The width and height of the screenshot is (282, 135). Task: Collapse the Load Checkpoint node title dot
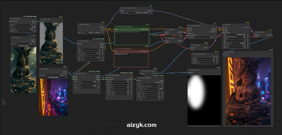[x=78, y=24]
